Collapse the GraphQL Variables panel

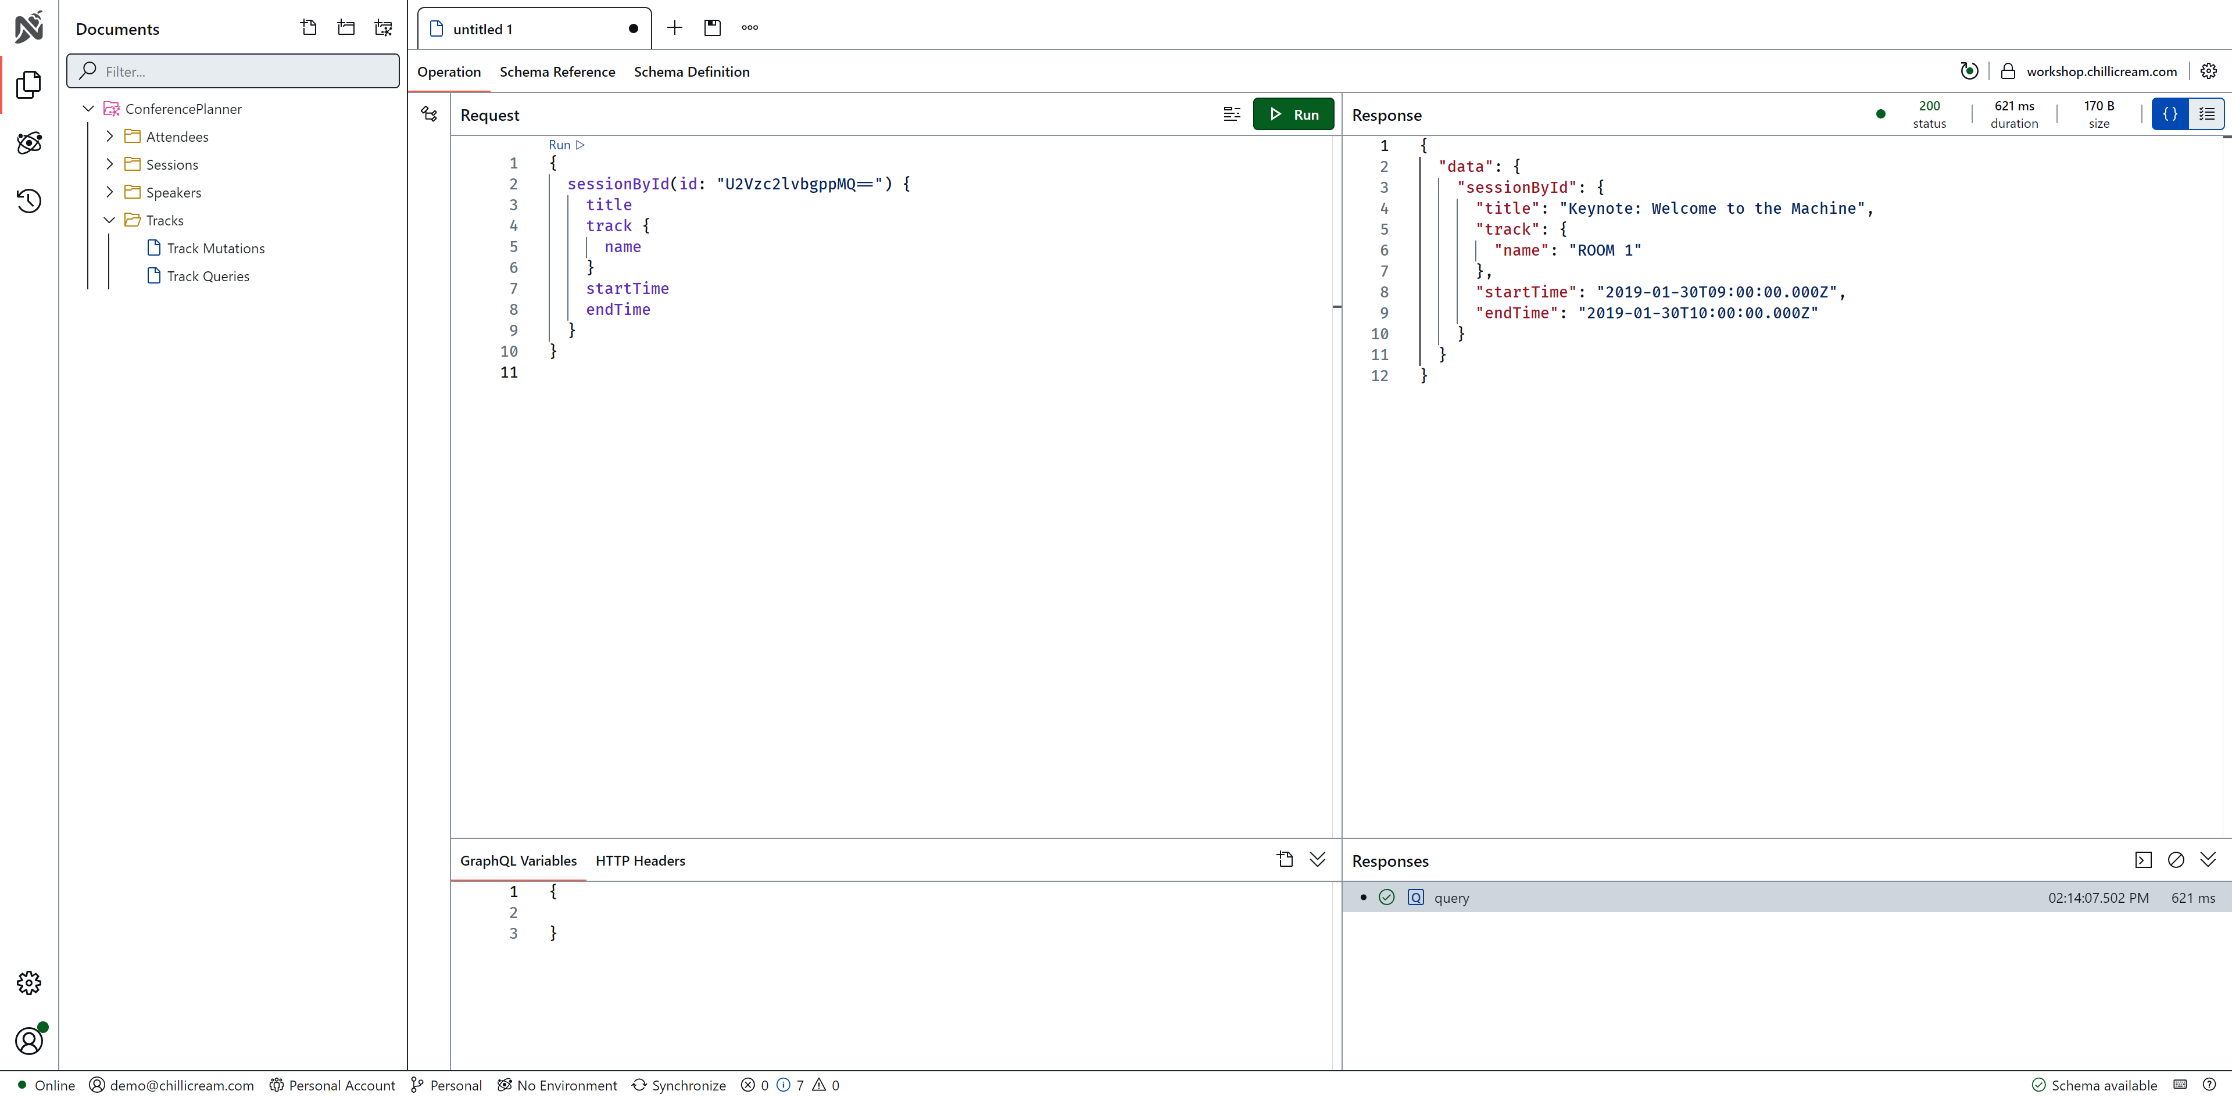[1317, 860]
